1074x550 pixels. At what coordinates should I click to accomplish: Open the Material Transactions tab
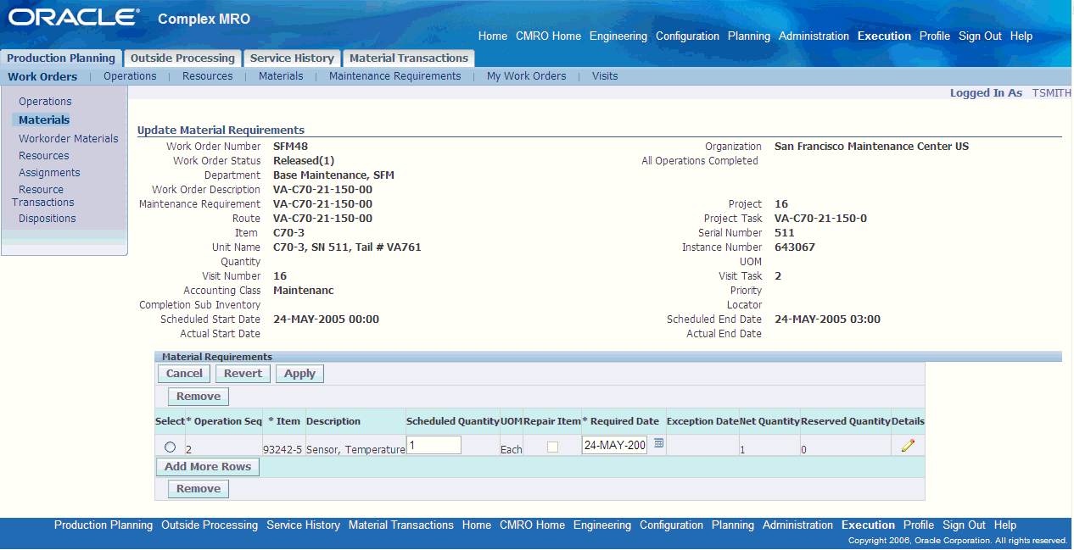(409, 58)
